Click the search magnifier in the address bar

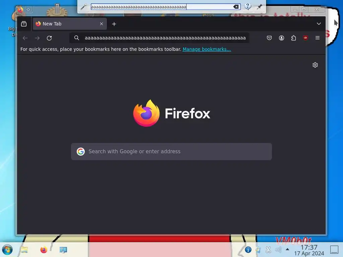tap(77, 38)
